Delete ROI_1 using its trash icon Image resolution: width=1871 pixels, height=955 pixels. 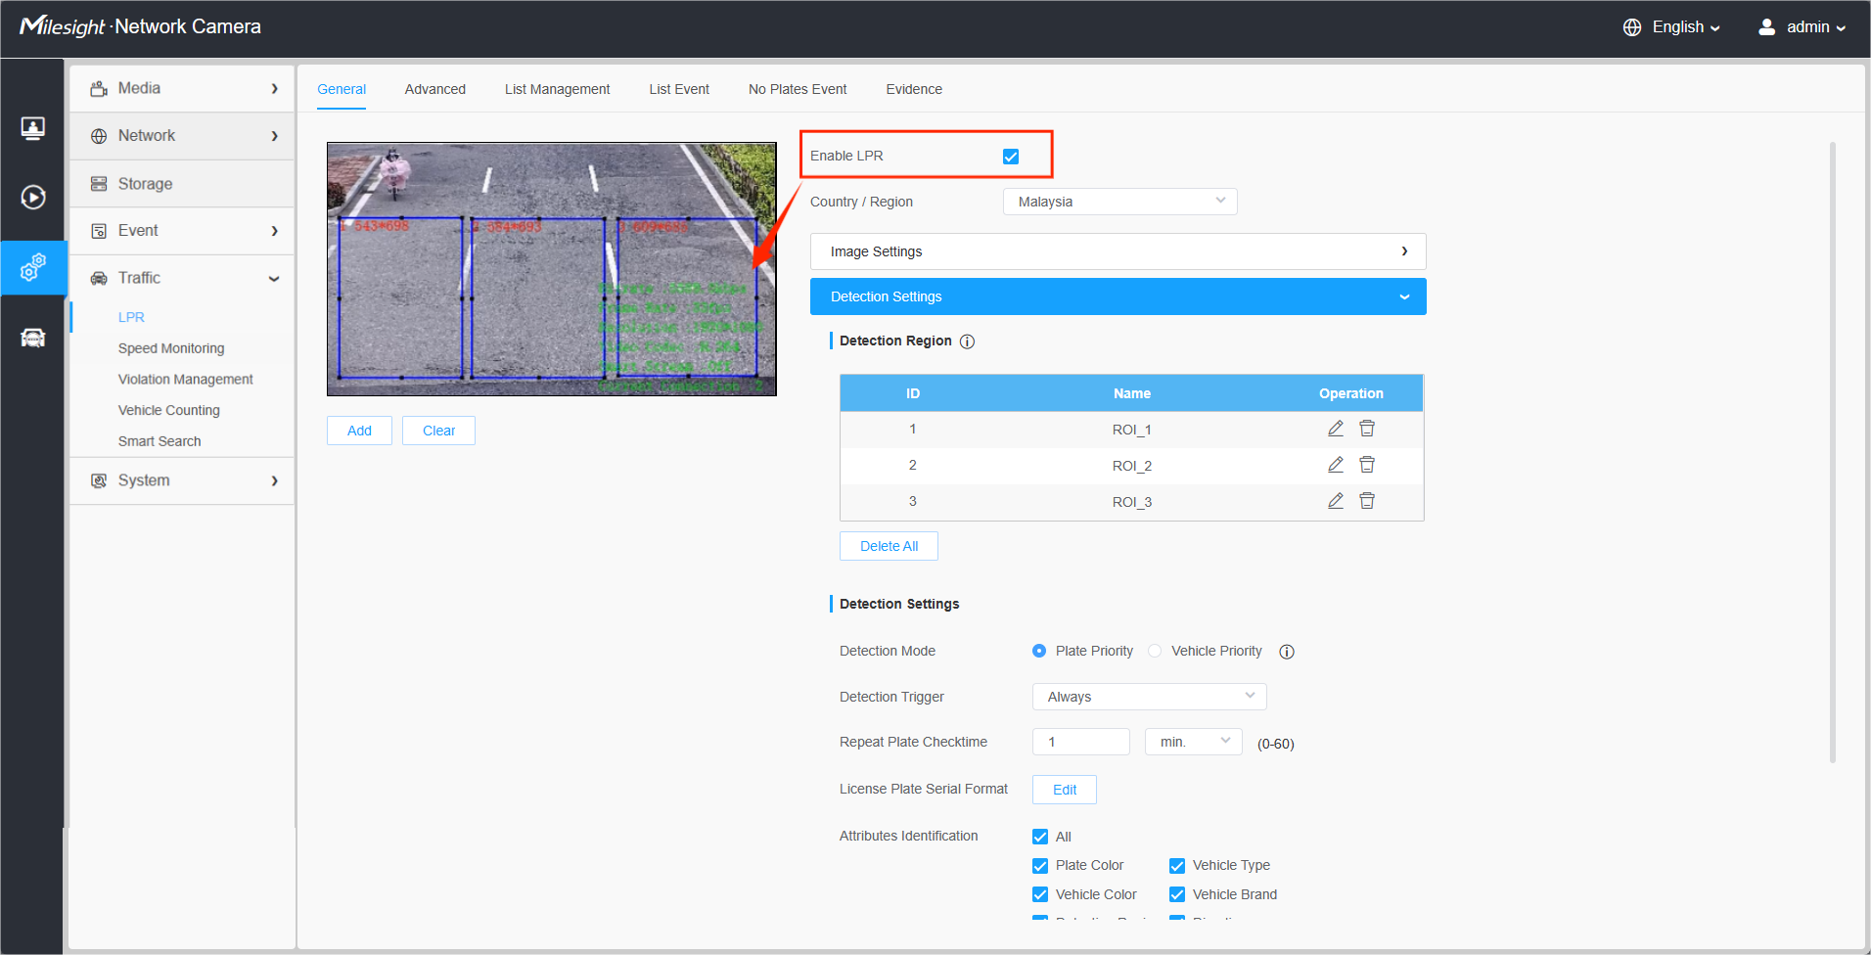[1367, 429]
